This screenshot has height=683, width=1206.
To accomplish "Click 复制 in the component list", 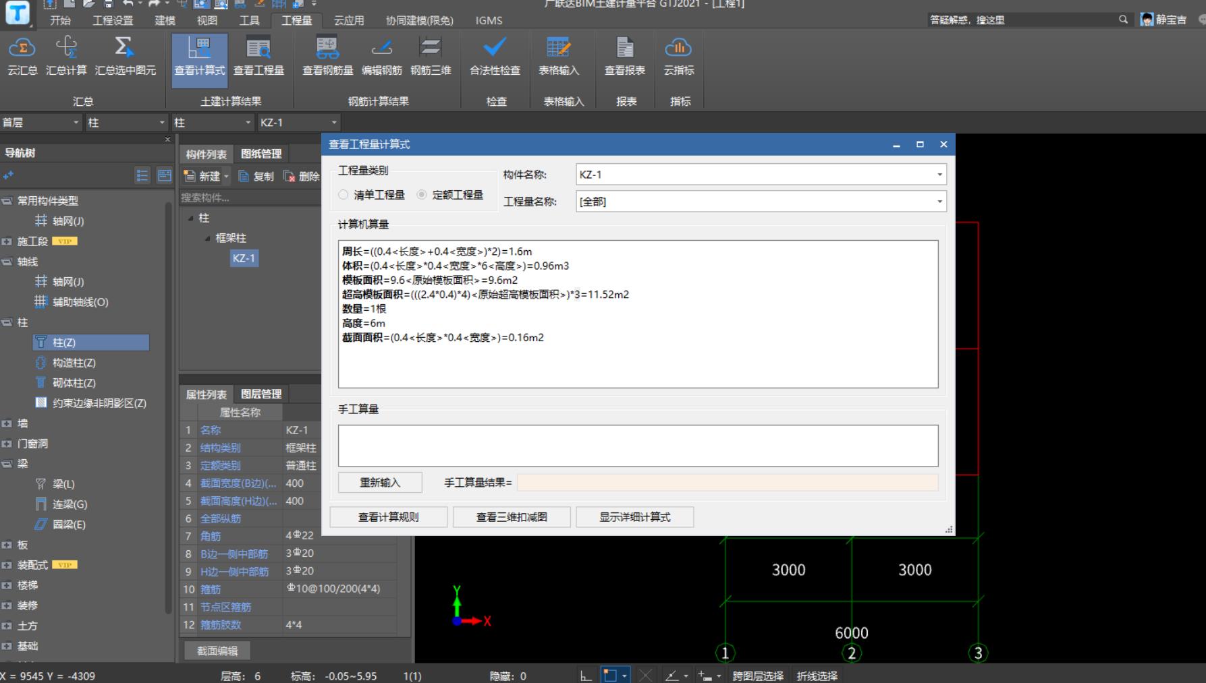I will (256, 176).
